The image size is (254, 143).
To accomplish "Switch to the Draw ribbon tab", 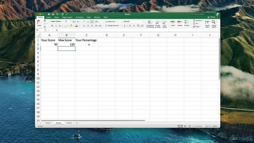I will [x=56, y=17].
